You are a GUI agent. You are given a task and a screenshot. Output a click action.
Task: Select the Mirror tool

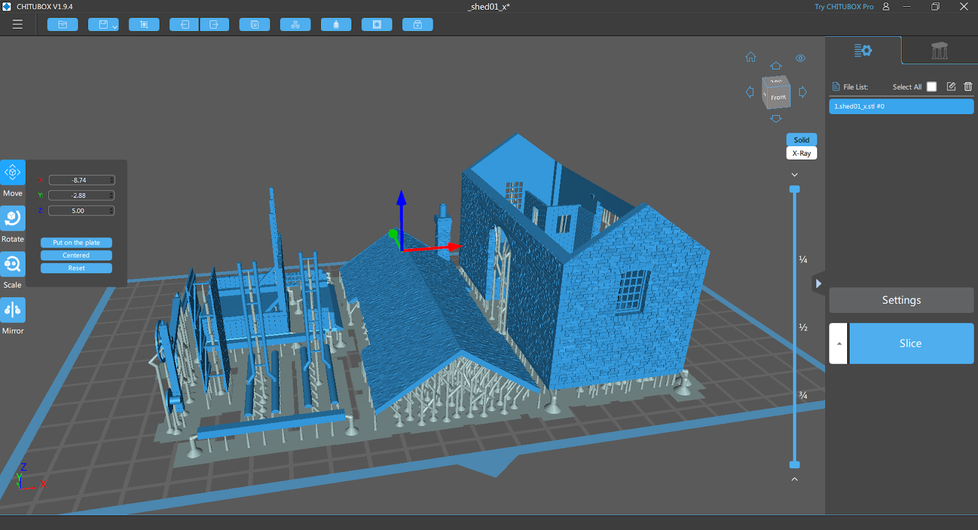pyautogui.click(x=13, y=310)
